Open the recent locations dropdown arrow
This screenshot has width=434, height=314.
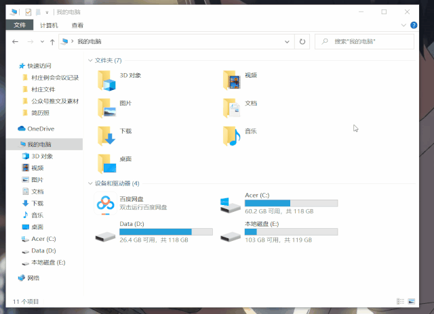point(42,42)
